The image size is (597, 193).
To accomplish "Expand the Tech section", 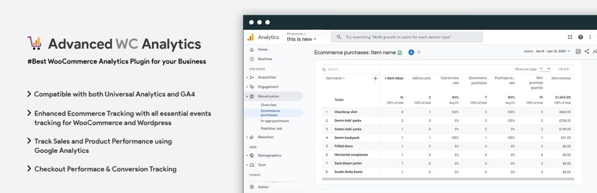I will (x=247, y=165).
